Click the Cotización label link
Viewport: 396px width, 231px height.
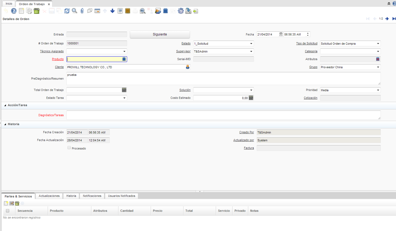coord(311,98)
